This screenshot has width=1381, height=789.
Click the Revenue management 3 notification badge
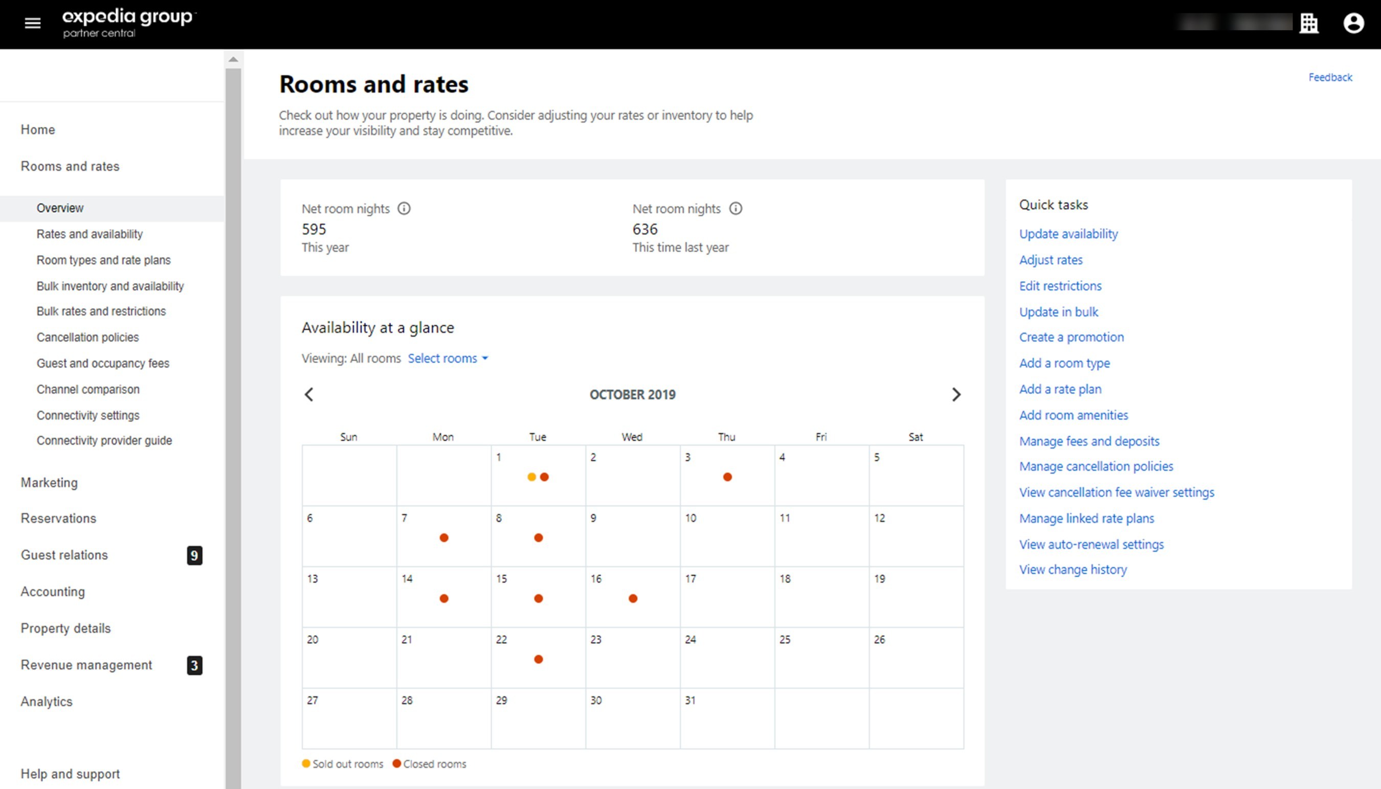coord(194,665)
